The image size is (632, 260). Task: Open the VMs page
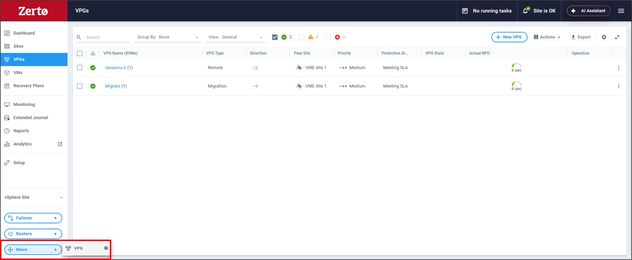34,73
